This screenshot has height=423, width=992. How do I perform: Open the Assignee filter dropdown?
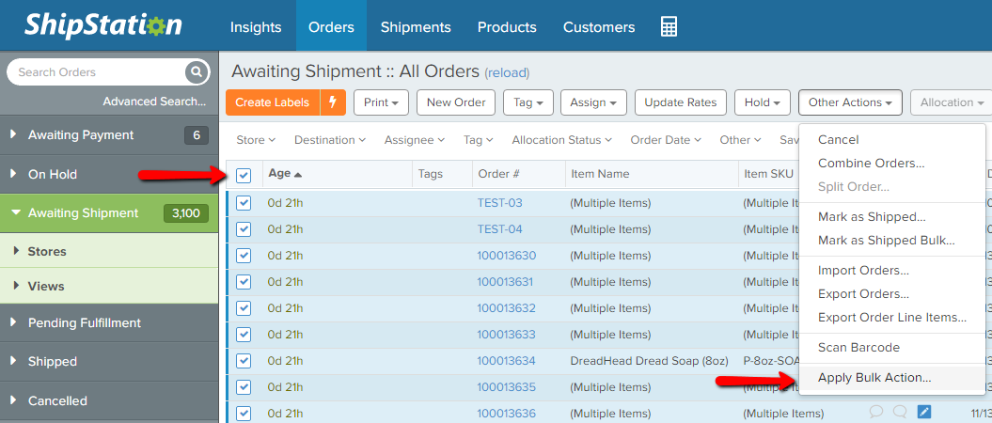tap(415, 140)
